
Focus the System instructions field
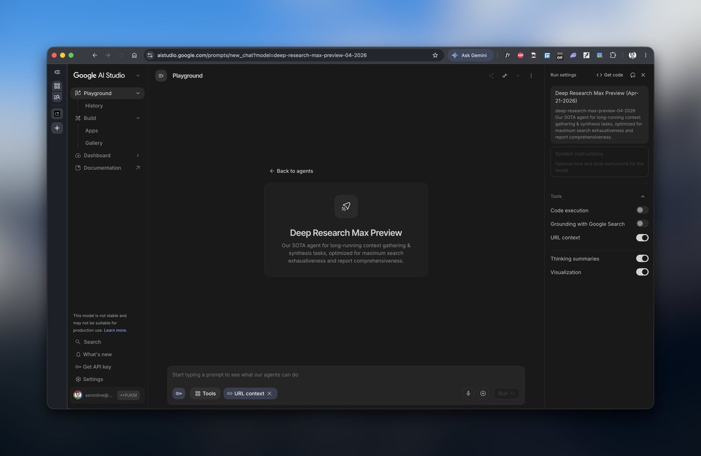pos(599,162)
